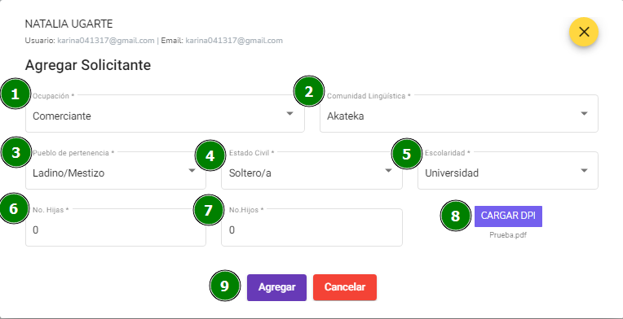This screenshot has height=319, width=623.
Task: Open the Escolaridad dropdown arrow
Action: pyautogui.click(x=584, y=170)
